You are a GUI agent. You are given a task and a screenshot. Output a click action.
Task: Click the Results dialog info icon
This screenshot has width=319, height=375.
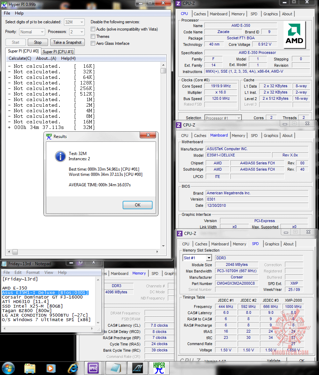(x=60, y=157)
